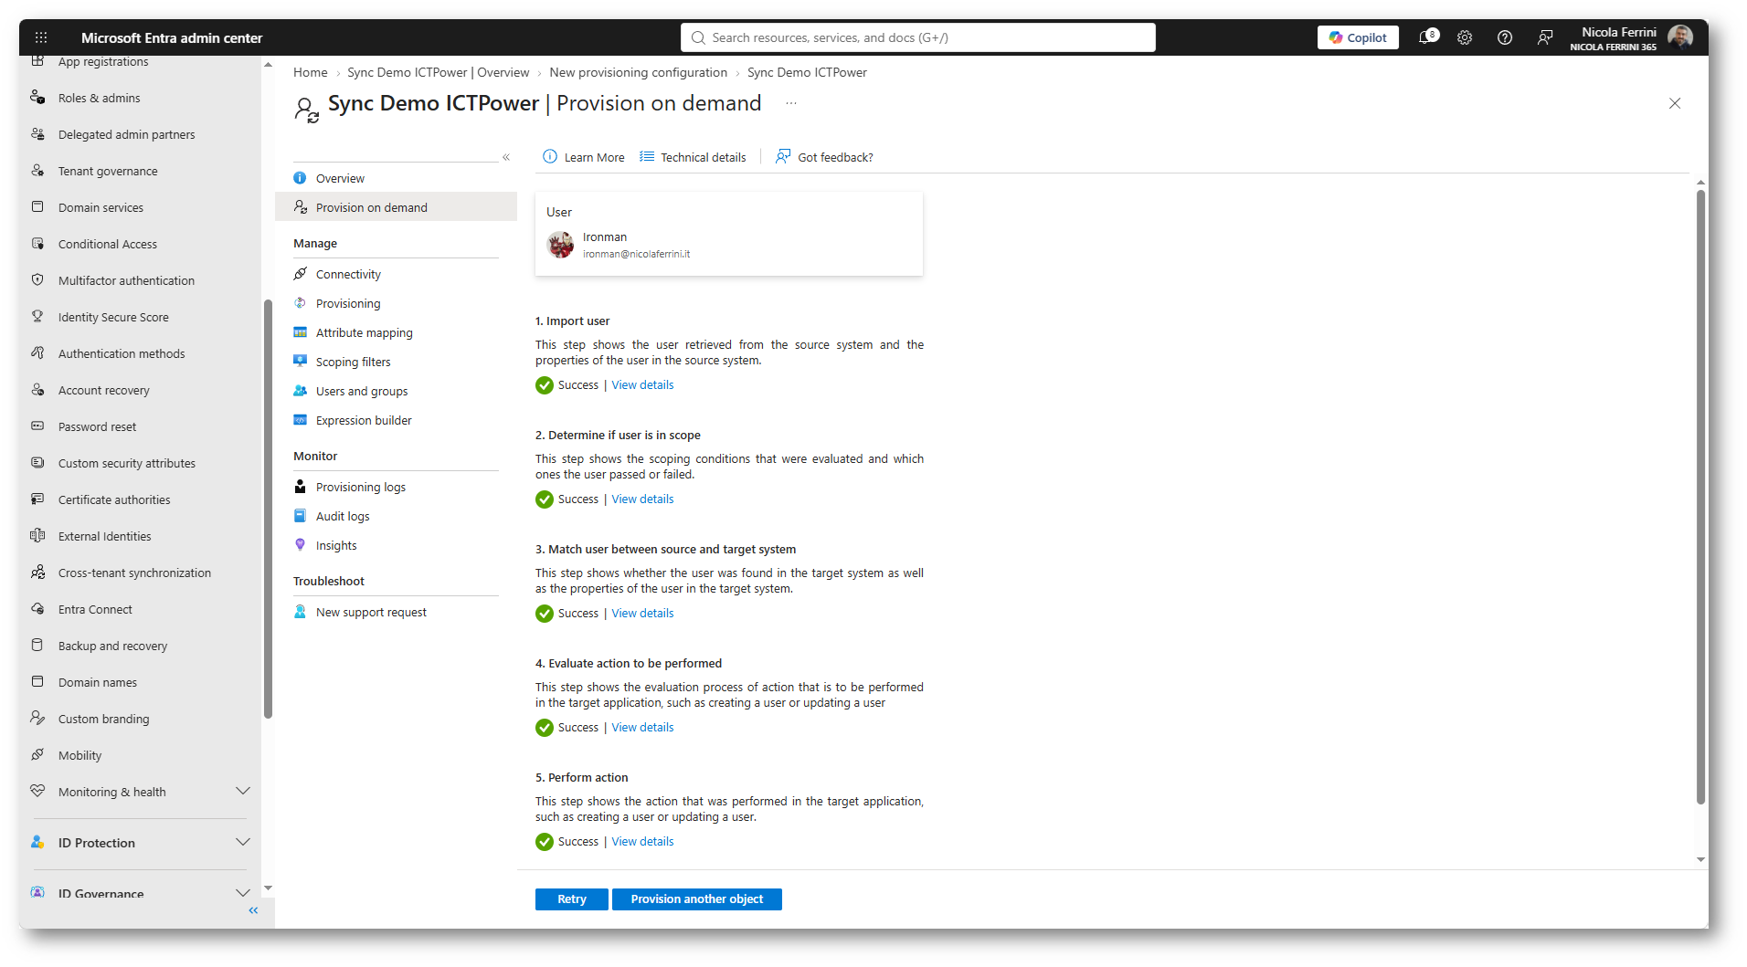Viewport: 1747px width, 967px height.
Task: Click the Retry button
Action: pos(572,899)
